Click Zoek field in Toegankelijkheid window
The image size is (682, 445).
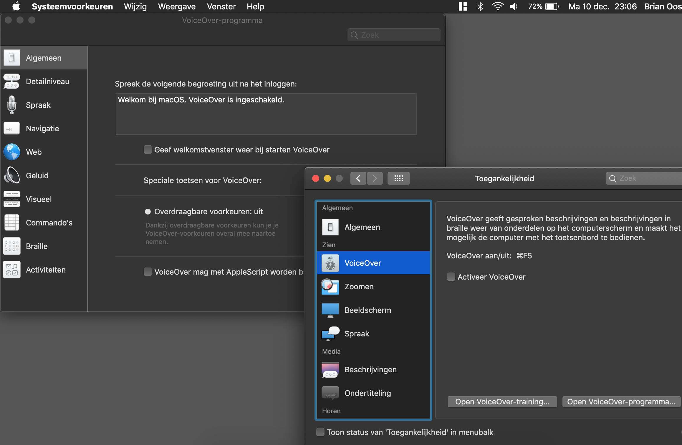pos(644,178)
